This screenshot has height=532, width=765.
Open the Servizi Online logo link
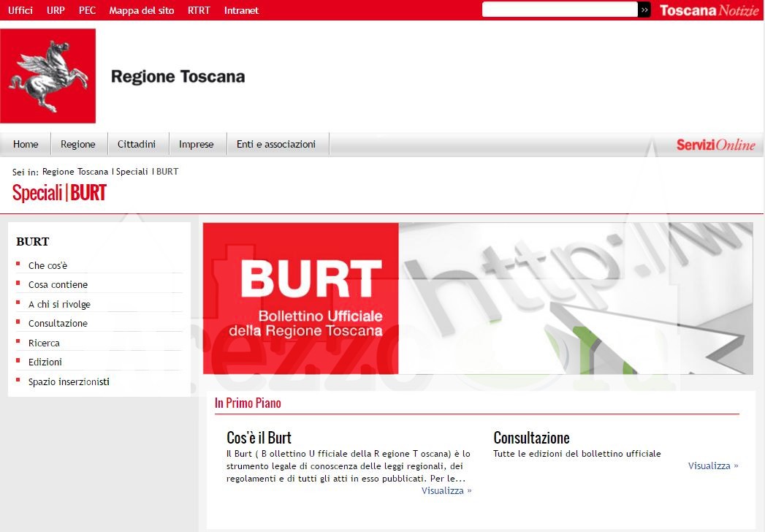click(715, 145)
